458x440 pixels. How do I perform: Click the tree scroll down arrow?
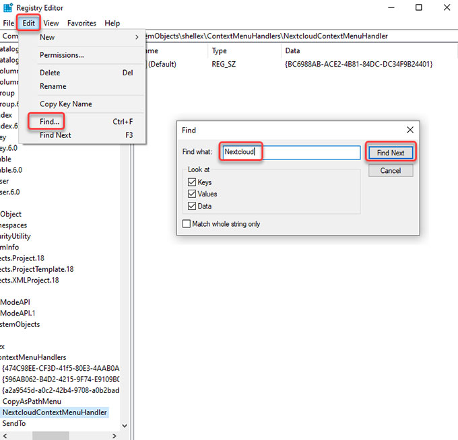[125, 426]
